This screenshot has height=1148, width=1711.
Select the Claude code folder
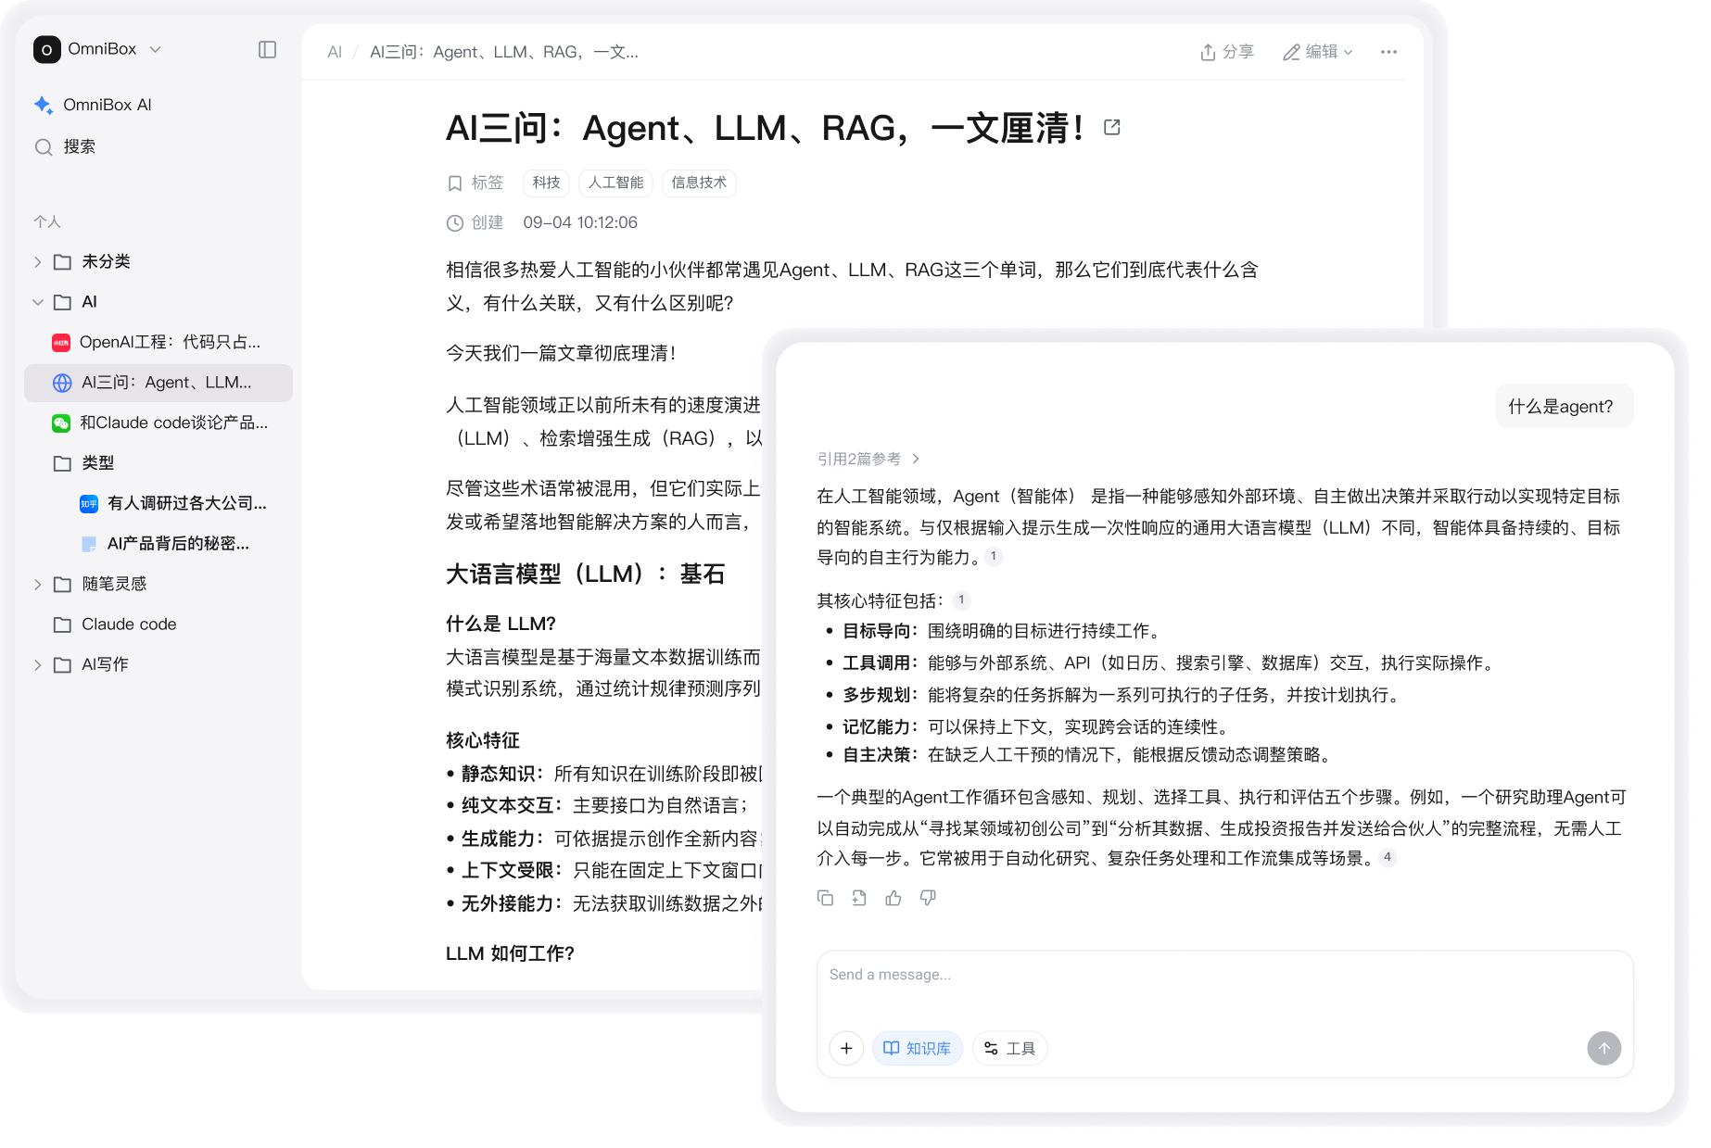128,624
